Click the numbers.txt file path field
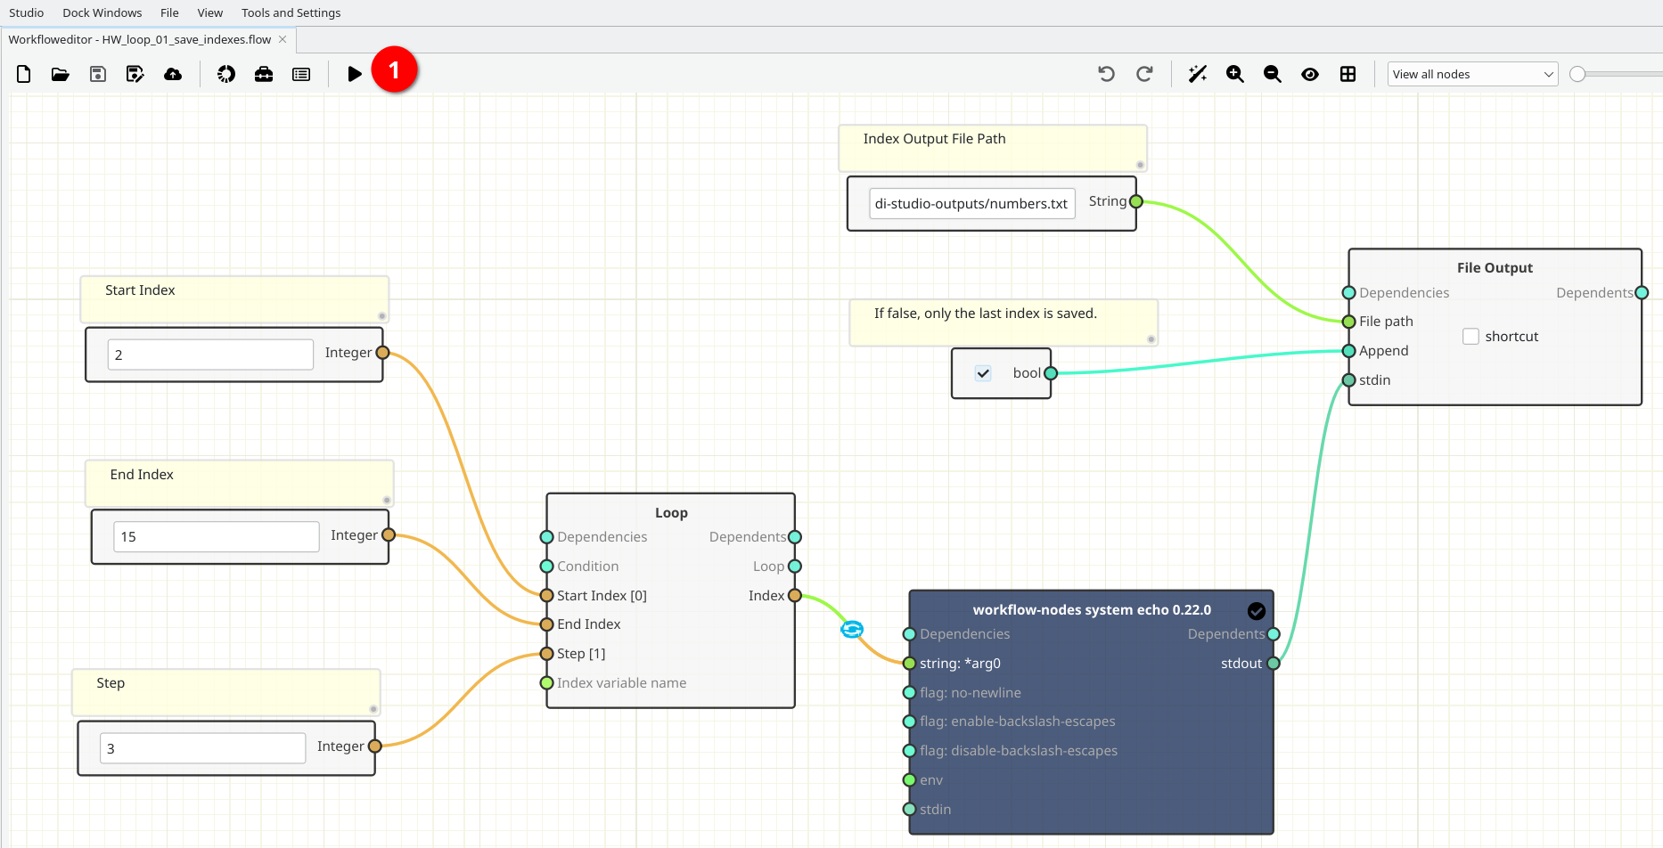Image resolution: width=1663 pixels, height=848 pixels. point(972,203)
